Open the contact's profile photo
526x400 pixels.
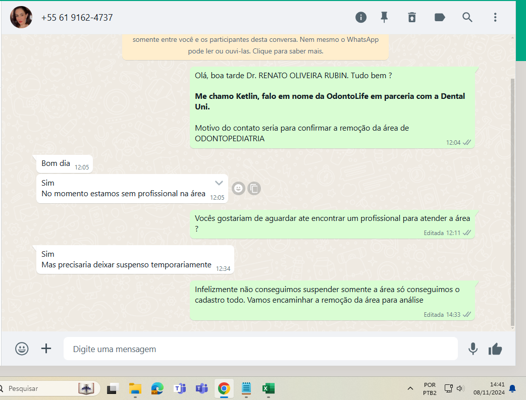click(21, 17)
